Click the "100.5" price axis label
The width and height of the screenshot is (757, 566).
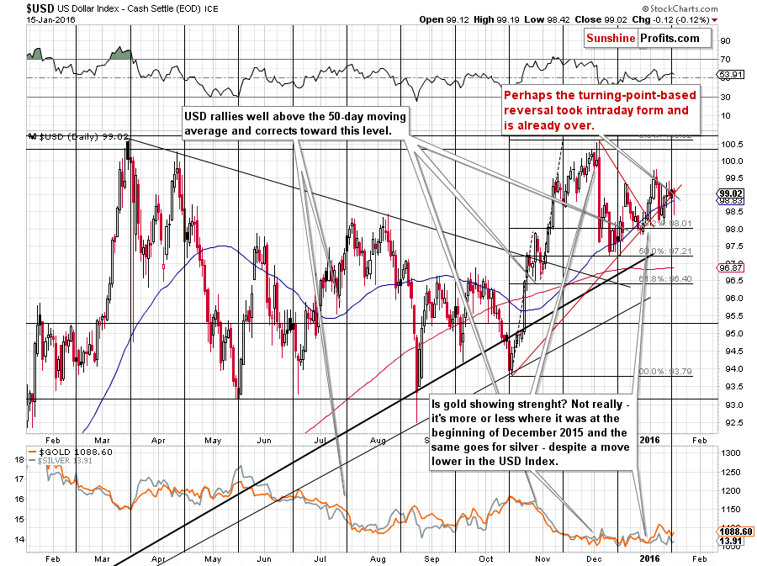(732, 145)
